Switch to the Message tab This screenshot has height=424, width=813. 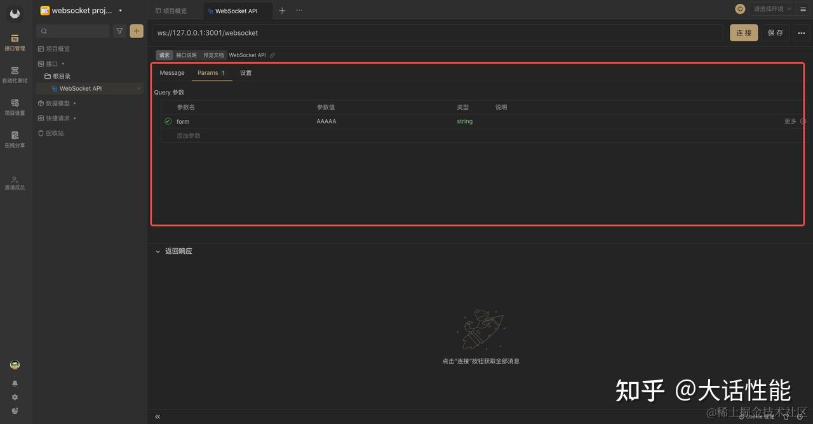[x=171, y=72]
